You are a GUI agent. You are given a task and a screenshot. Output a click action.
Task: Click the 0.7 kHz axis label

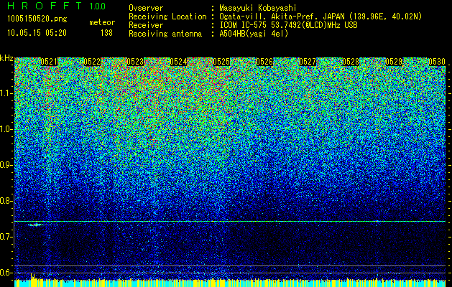[6, 237]
